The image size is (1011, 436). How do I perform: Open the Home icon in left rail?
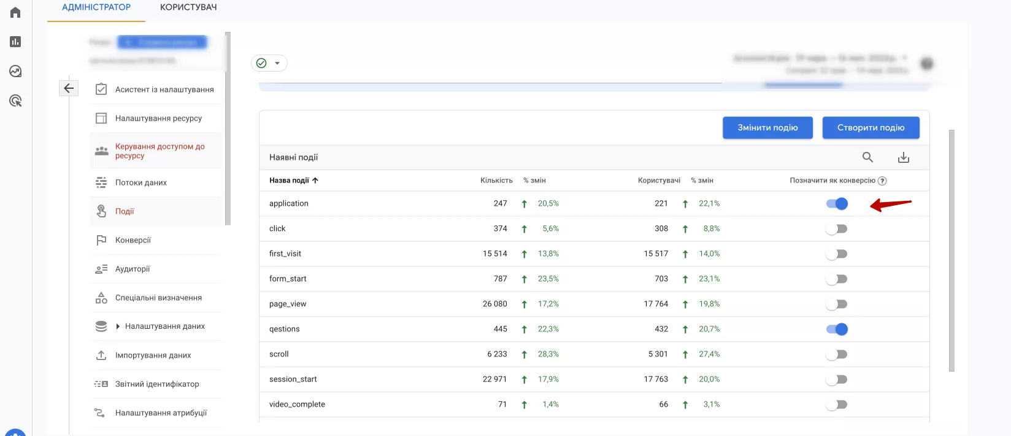click(15, 12)
